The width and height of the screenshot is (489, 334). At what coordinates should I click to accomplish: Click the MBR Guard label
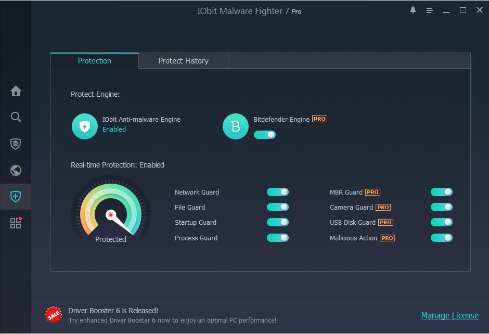(x=346, y=192)
